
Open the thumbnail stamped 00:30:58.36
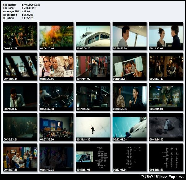pyautogui.click(x=130, y=97)
